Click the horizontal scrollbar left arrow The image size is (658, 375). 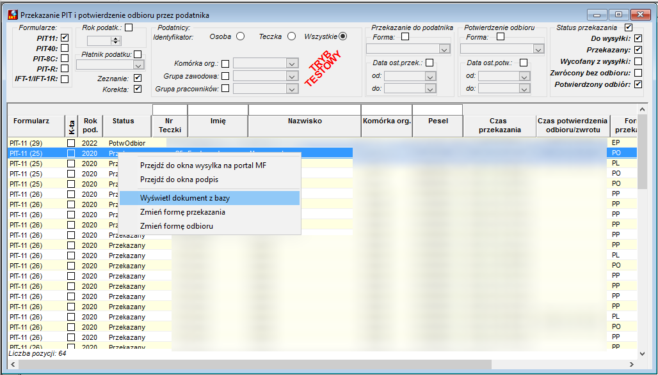click(x=13, y=365)
